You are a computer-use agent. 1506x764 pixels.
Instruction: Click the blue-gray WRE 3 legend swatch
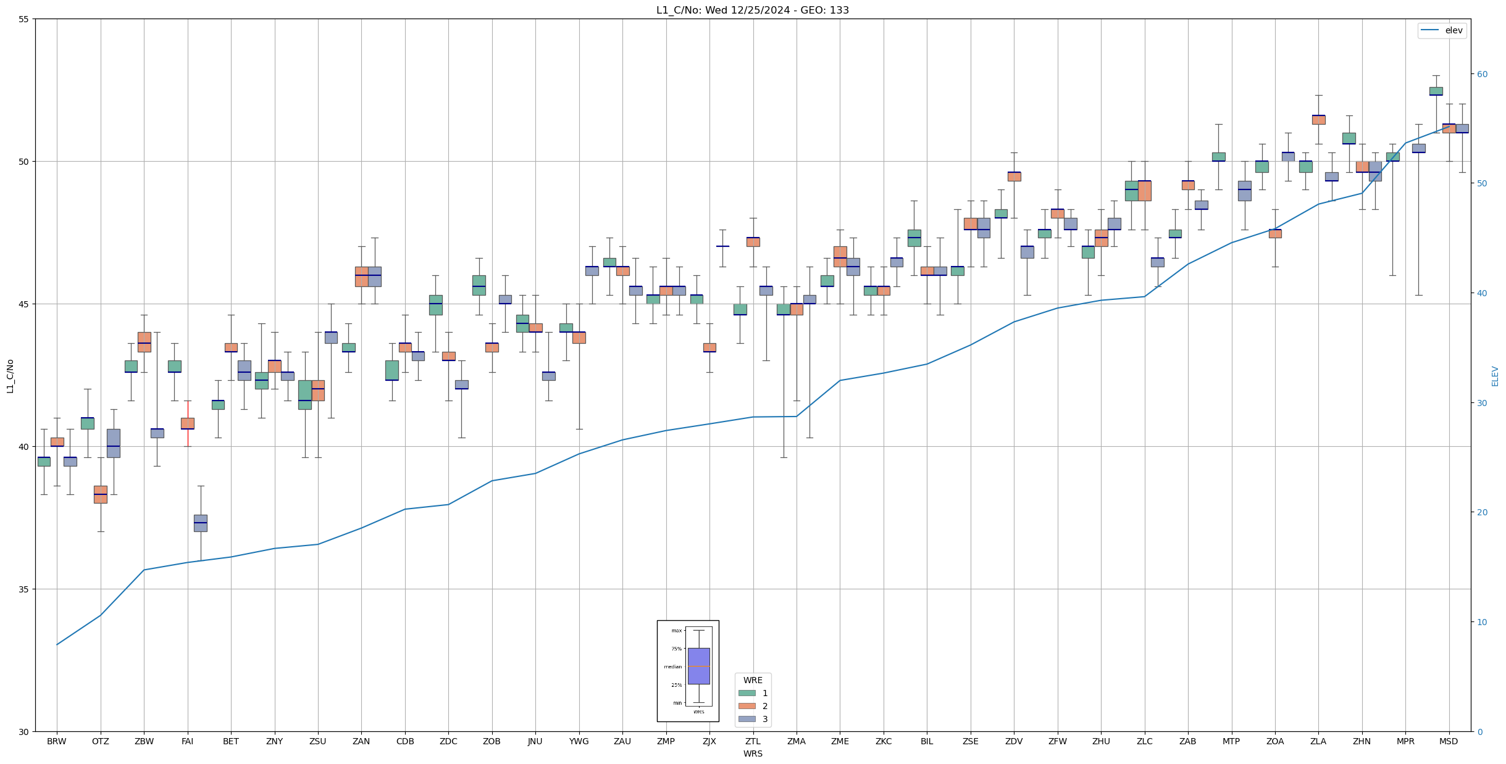747,719
